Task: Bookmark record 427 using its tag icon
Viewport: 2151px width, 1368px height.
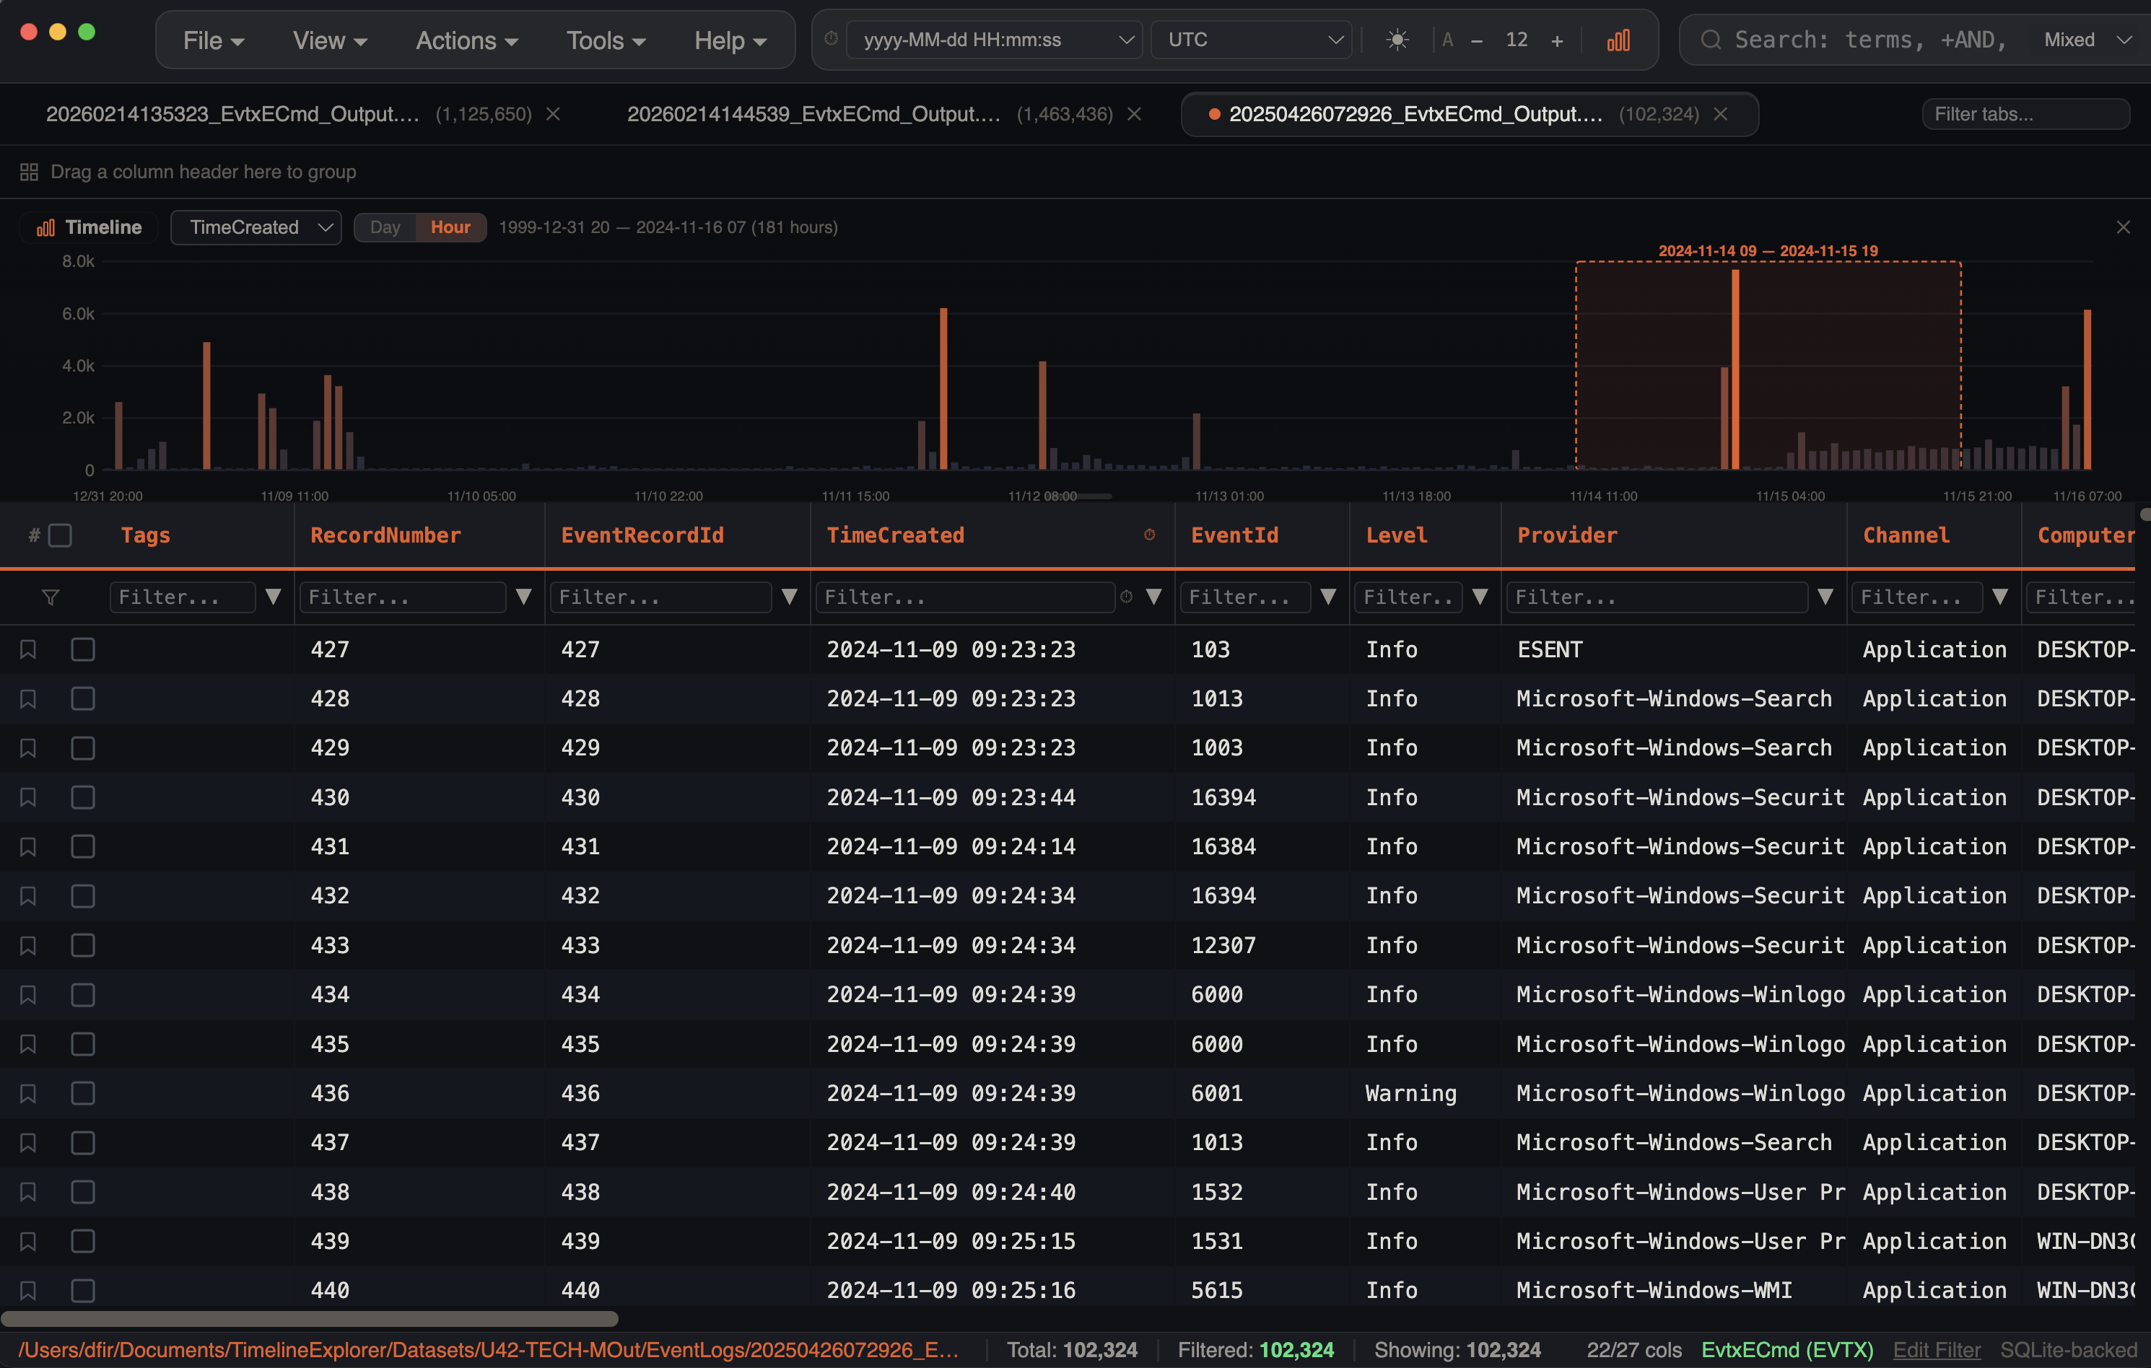Action: point(27,649)
